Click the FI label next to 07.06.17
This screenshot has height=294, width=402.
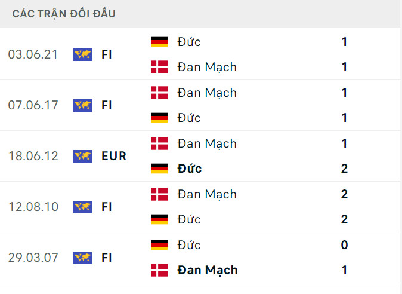107,105
